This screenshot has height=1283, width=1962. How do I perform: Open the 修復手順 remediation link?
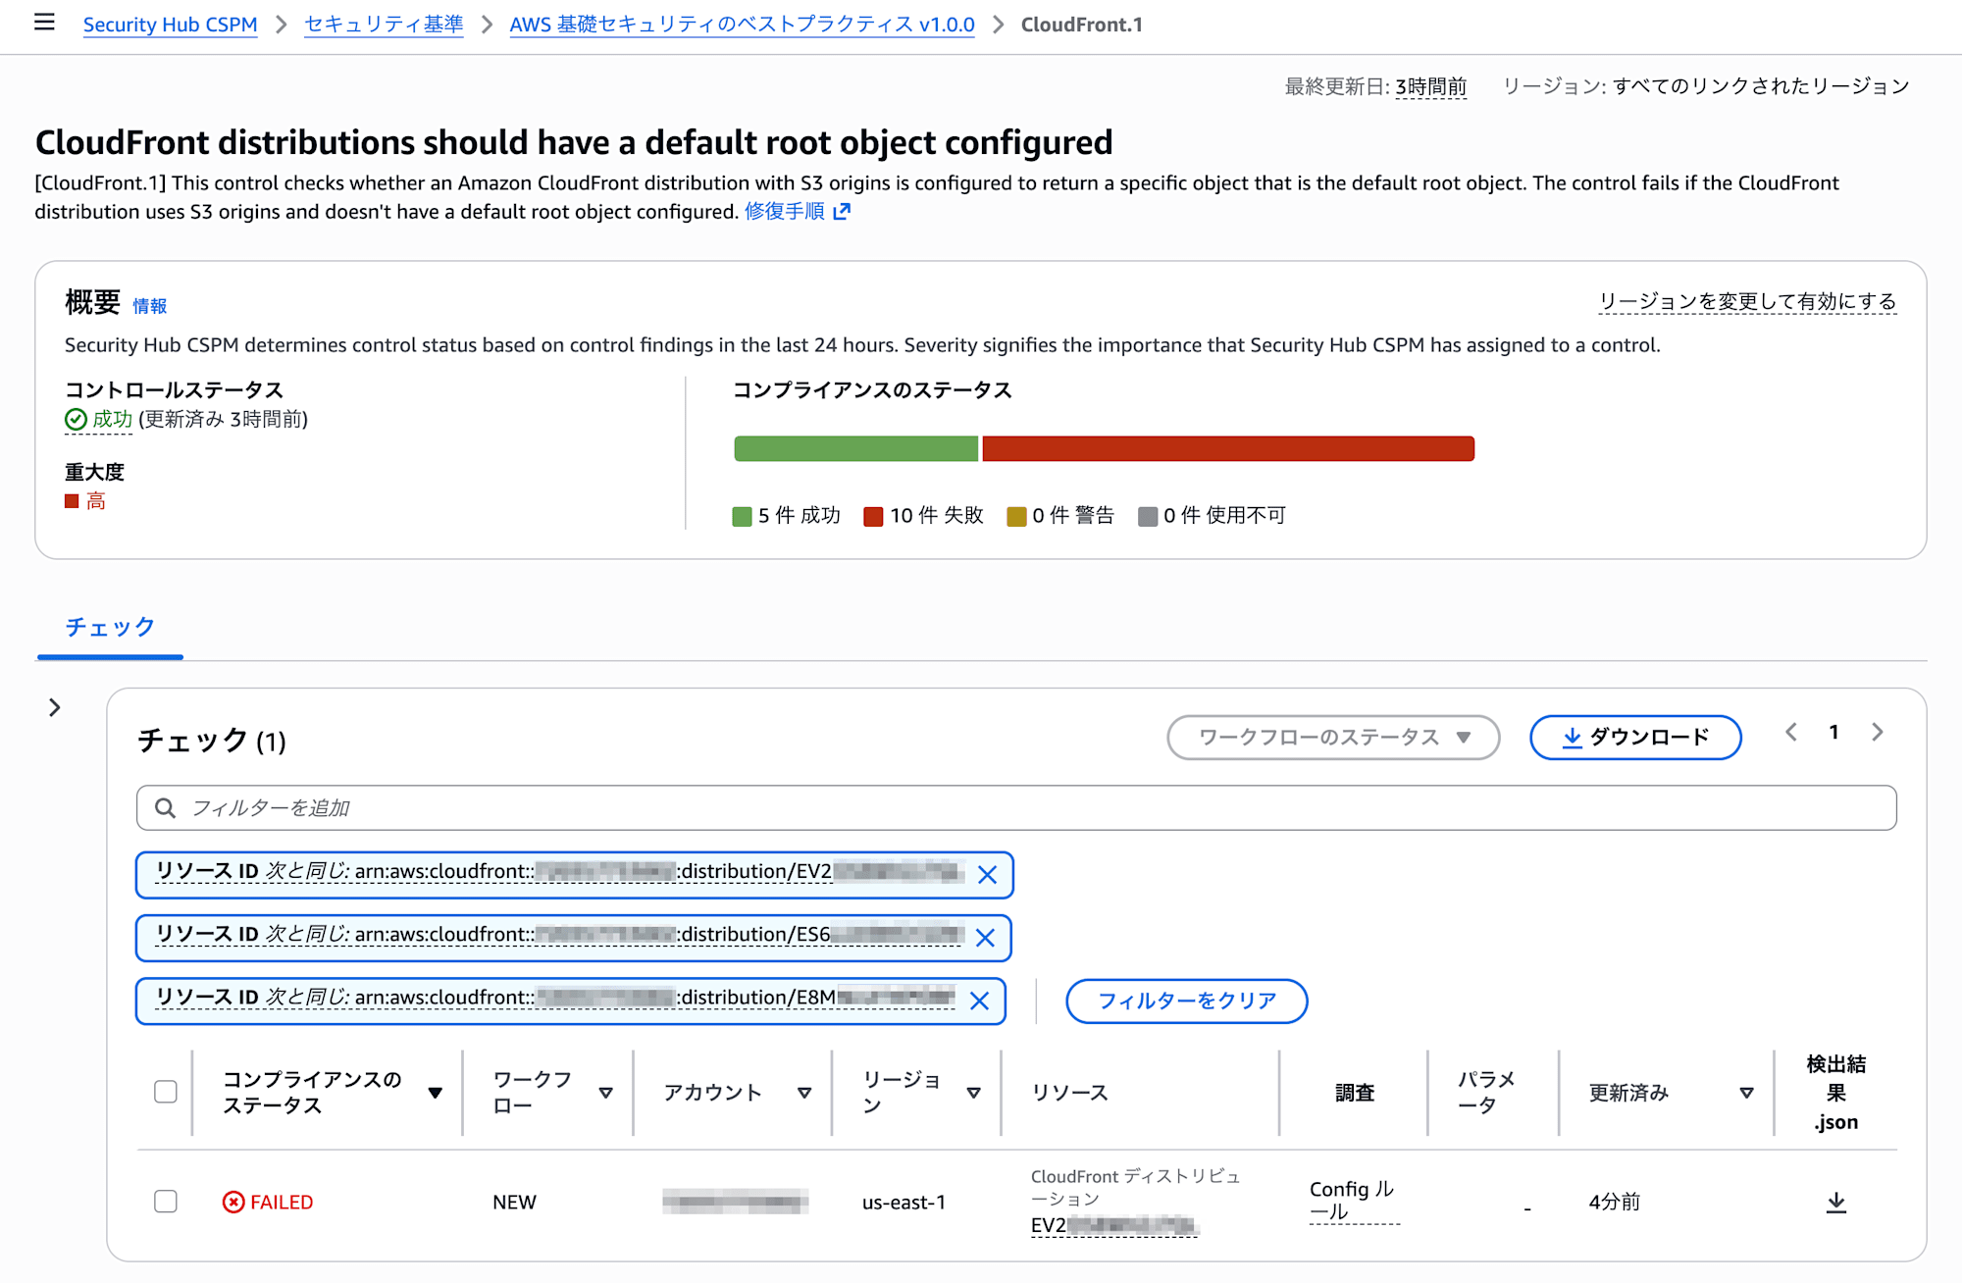click(x=785, y=212)
